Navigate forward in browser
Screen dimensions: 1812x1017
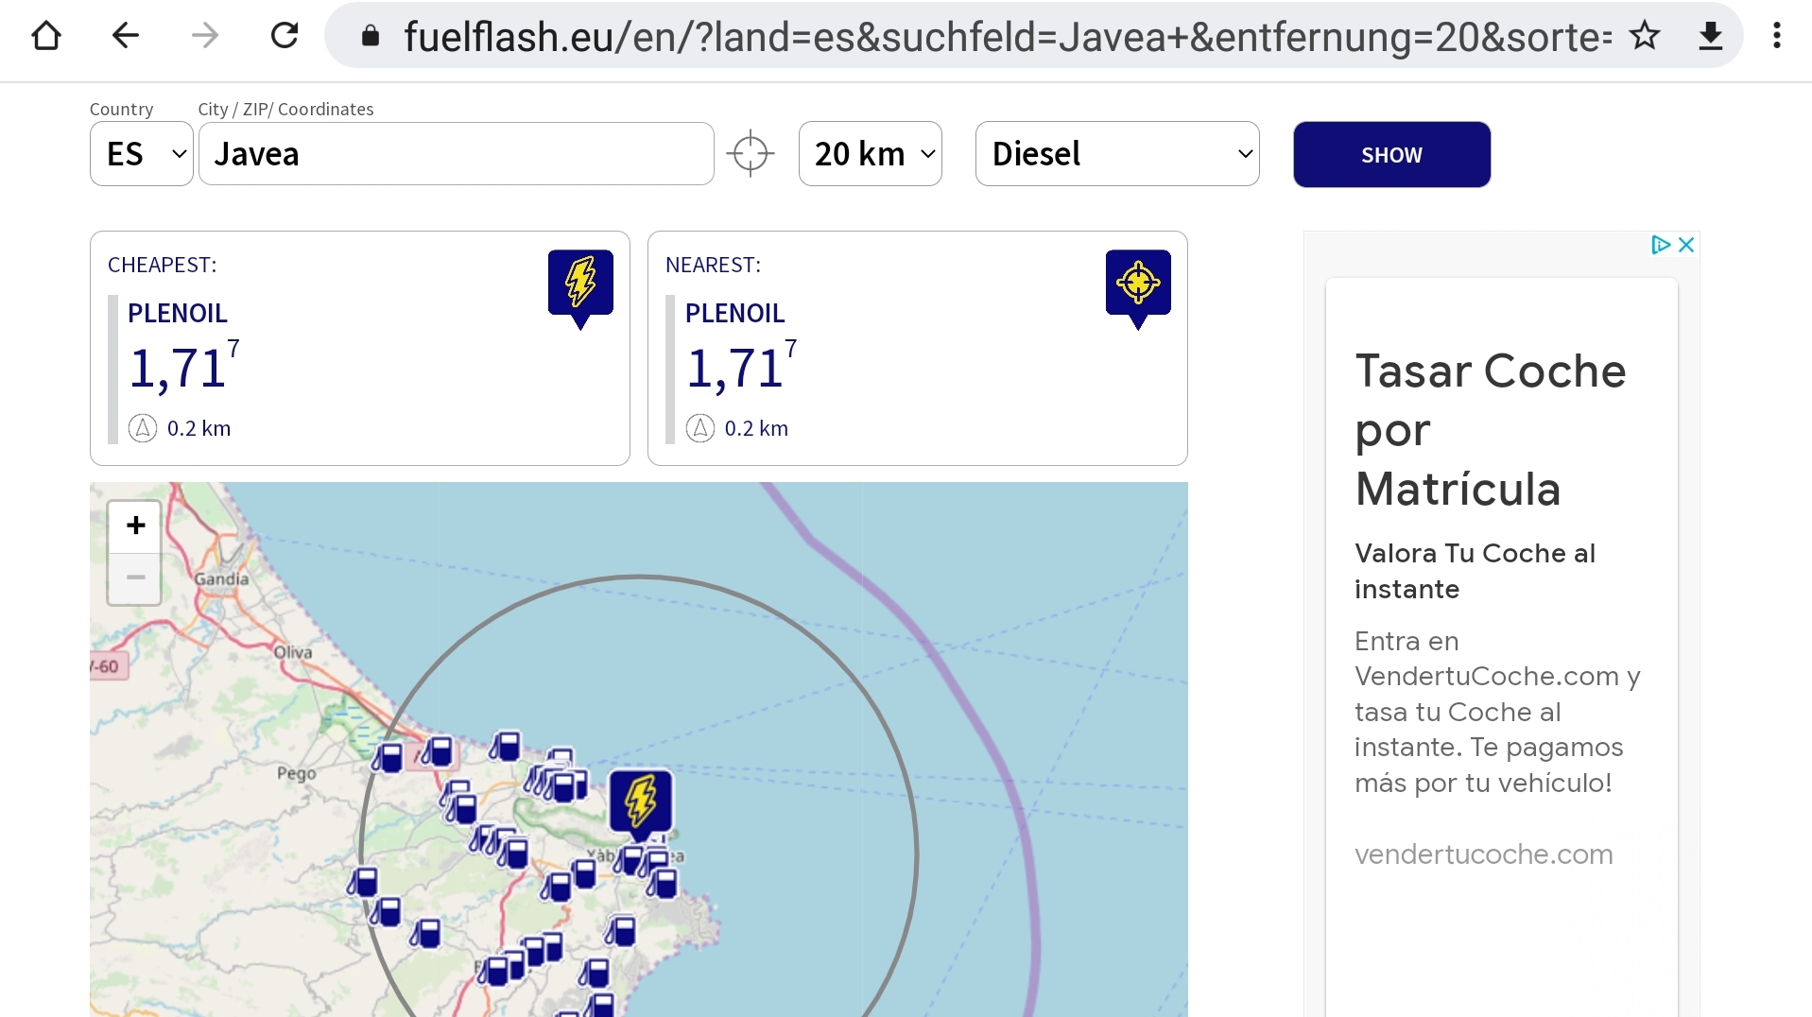205,36
